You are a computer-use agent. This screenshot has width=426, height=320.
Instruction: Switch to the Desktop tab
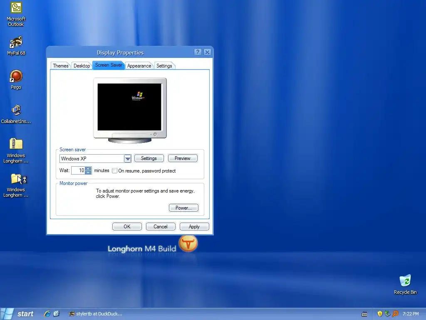(82, 66)
